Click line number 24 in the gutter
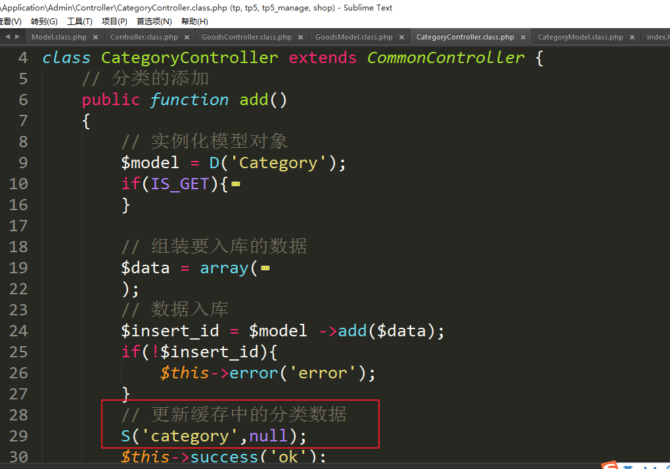Image resolution: width=670 pixels, height=469 pixels. click(x=18, y=331)
